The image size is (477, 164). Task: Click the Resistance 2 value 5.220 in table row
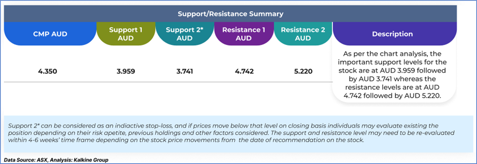[303, 71]
